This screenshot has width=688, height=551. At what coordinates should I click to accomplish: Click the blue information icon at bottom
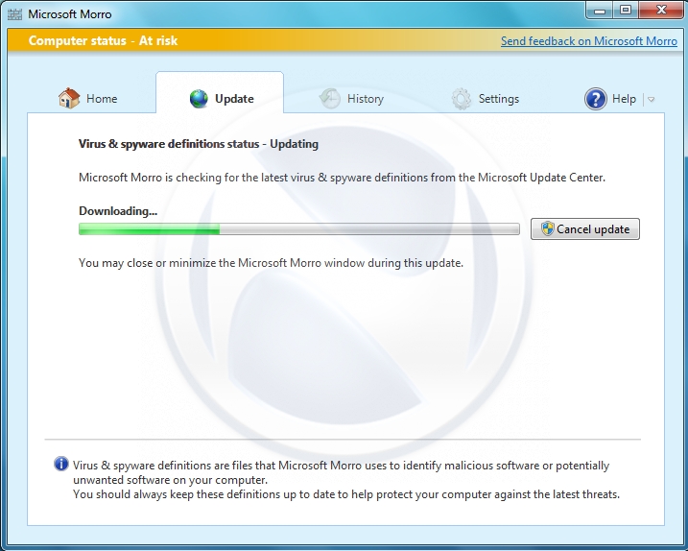coord(61,465)
